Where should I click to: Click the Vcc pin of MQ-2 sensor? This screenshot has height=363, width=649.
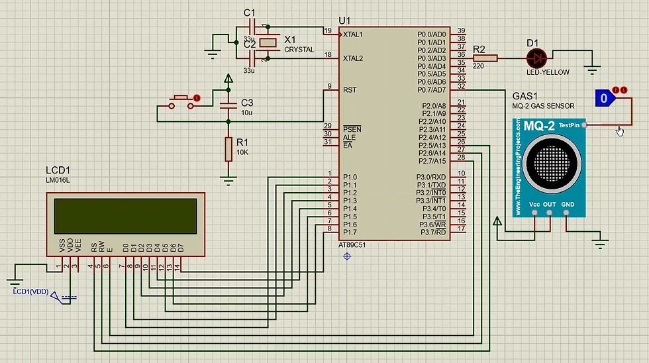point(534,213)
